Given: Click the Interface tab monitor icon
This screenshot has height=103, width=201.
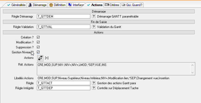Looking at the screenshot, I should [x=70, y=5].
